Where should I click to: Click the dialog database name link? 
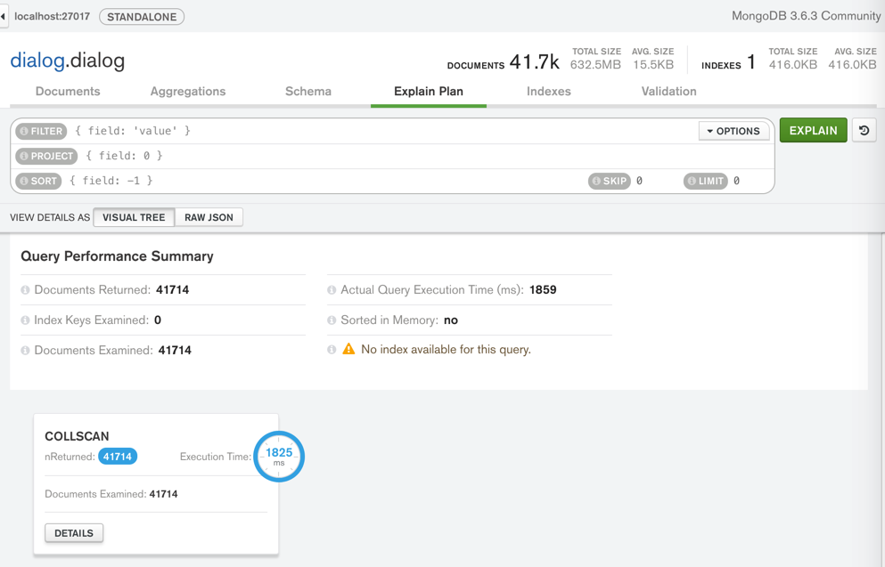(x=36, y=61)
